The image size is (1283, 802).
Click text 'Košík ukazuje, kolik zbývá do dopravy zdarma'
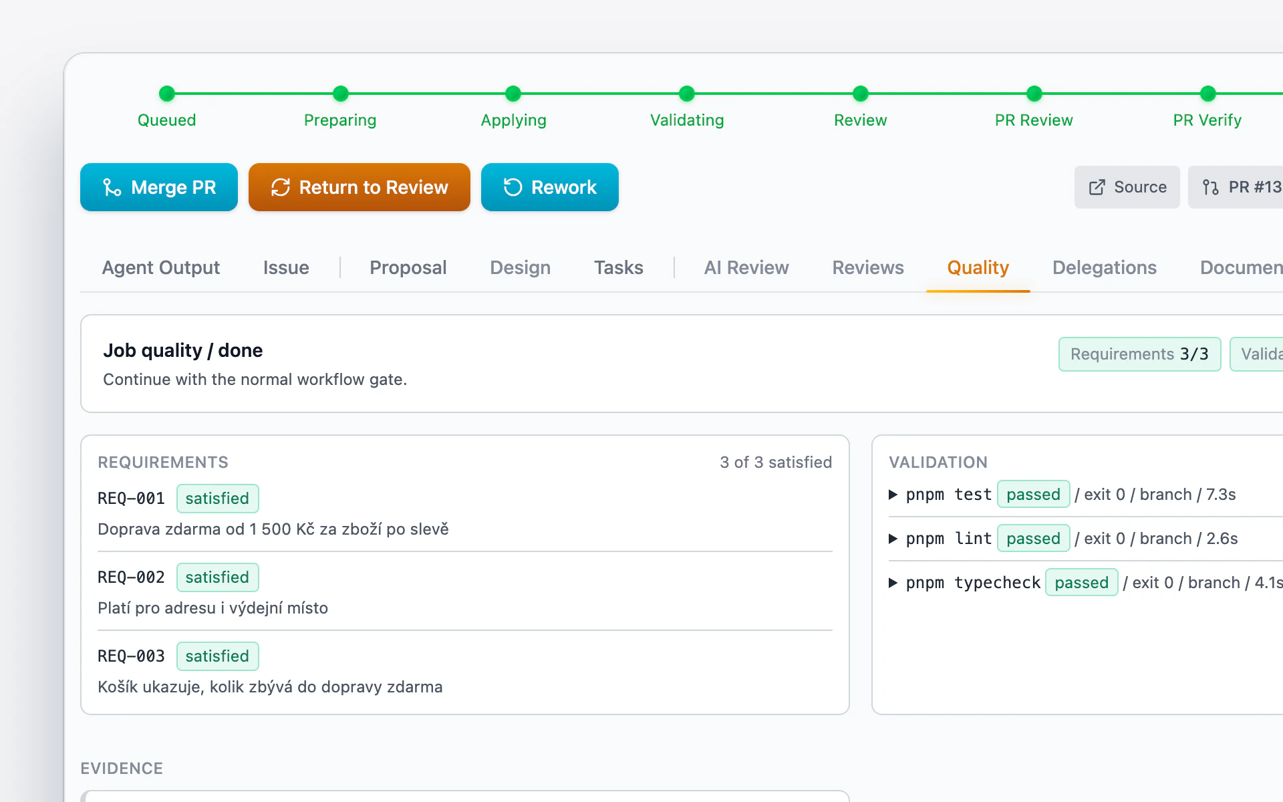(270, 687)
